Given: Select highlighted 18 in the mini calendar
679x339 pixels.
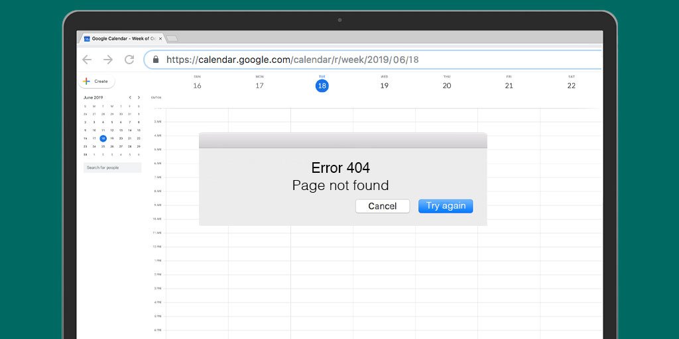Looking at the screenshot, I should click(x=103, y=138).
